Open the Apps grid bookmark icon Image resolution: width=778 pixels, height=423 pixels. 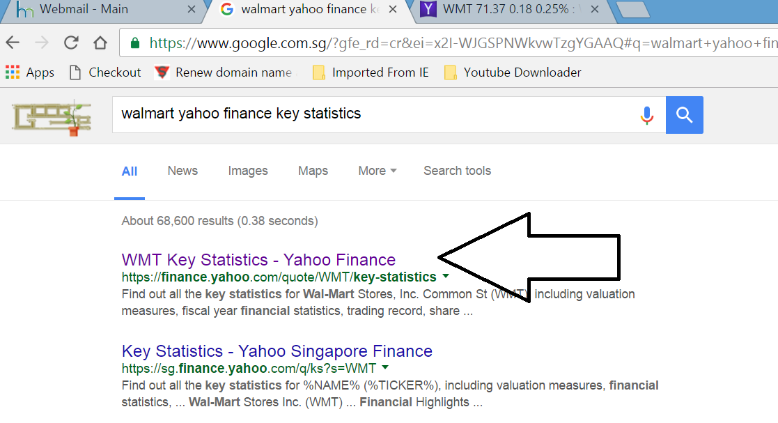point(13,72)
